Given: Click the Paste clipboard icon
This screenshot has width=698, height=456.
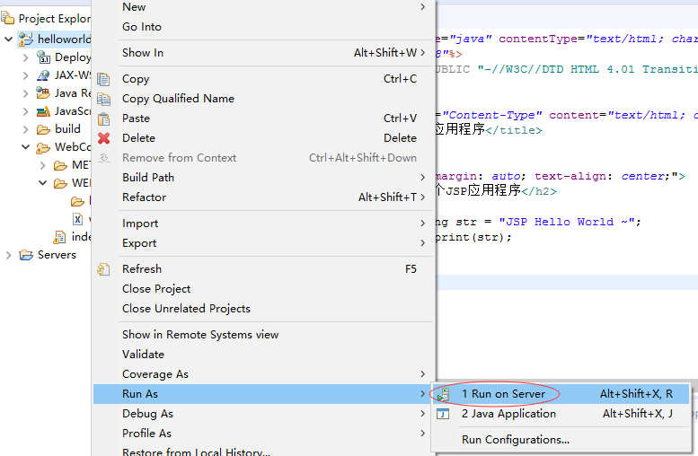Looking at the screenshot, I should (x=103, y=118).
